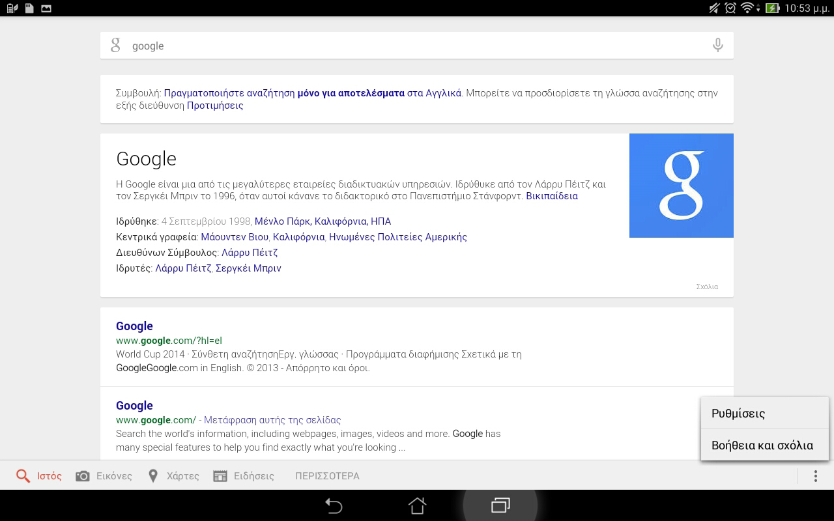The height and width of the screenshot is (521, 834).
Task: Select Ρυθμίσεις from the popup menu
Action: (765, 414)
